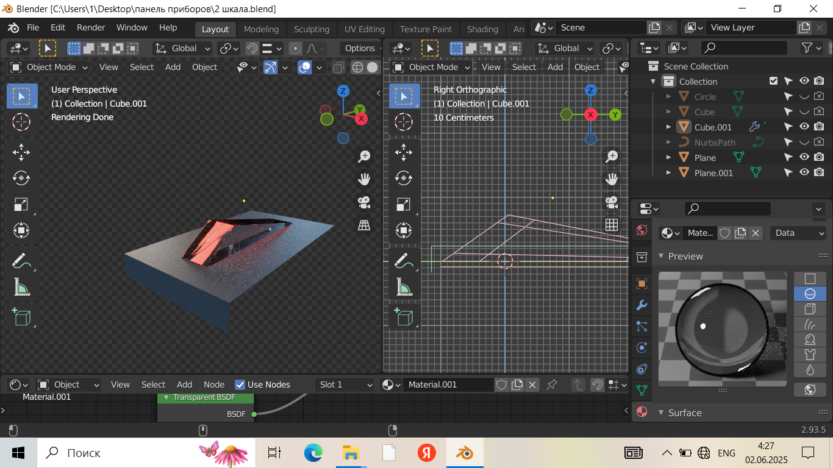Toggle Plane.001 visibility eye icon

(x=804, y=172)
